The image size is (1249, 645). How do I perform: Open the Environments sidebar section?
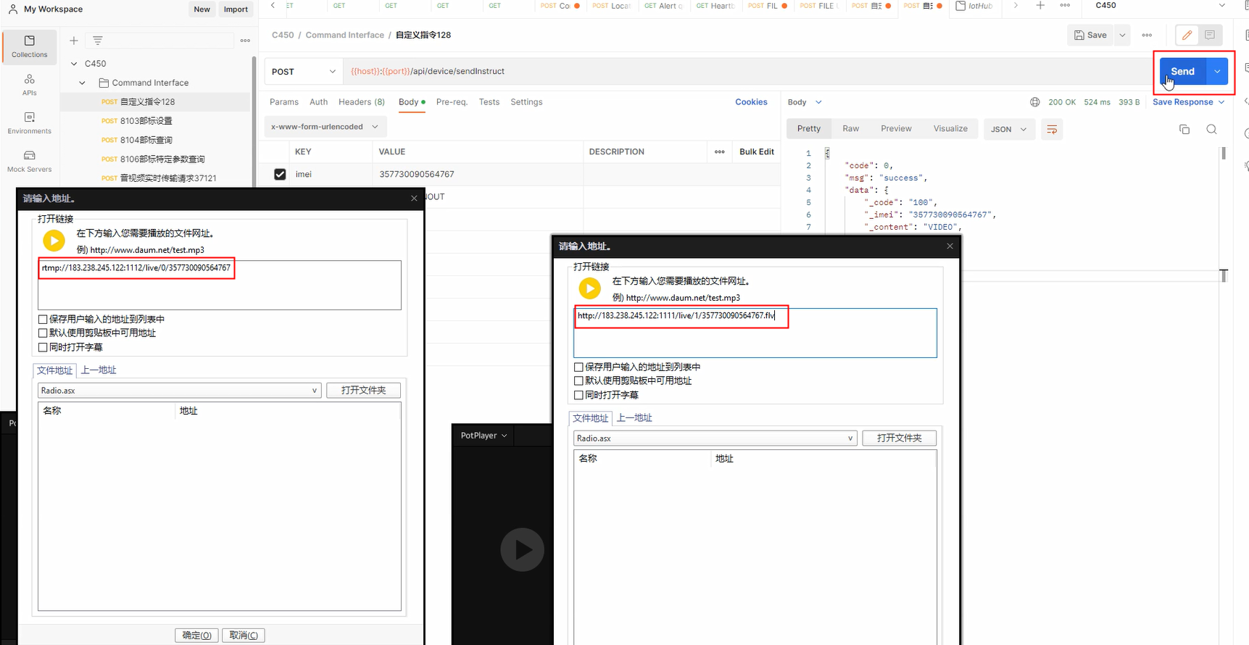(29, 122)
